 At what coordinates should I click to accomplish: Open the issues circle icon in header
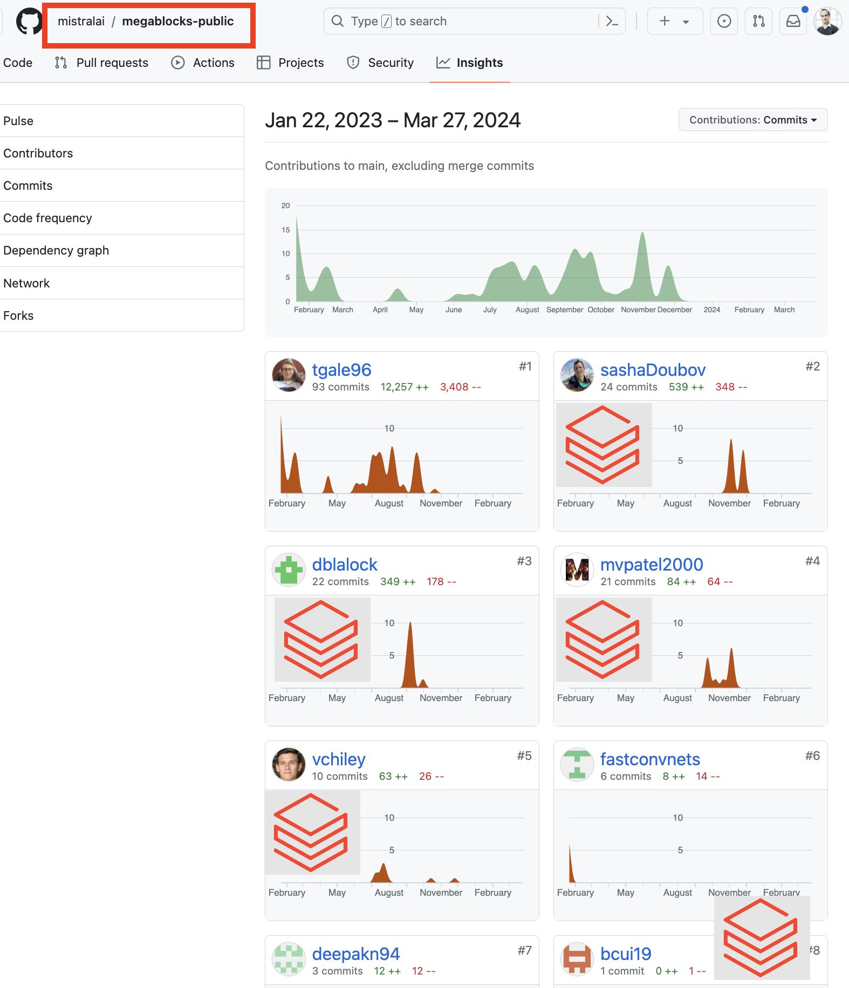click(724, 21)
